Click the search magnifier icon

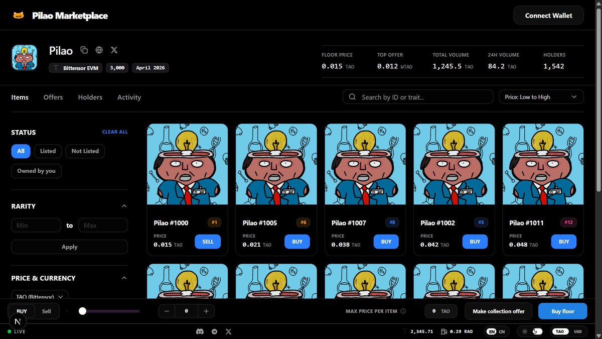352,97
